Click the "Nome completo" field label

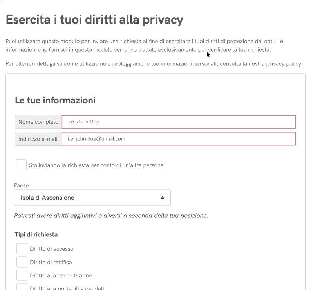pyautogui.click(x=38, y=122)
